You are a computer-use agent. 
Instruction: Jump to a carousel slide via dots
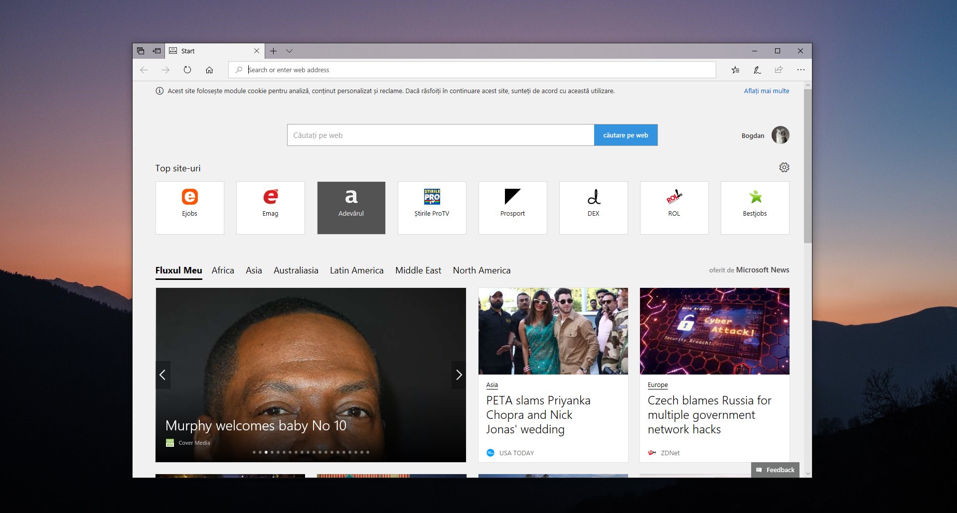point(311,452)
